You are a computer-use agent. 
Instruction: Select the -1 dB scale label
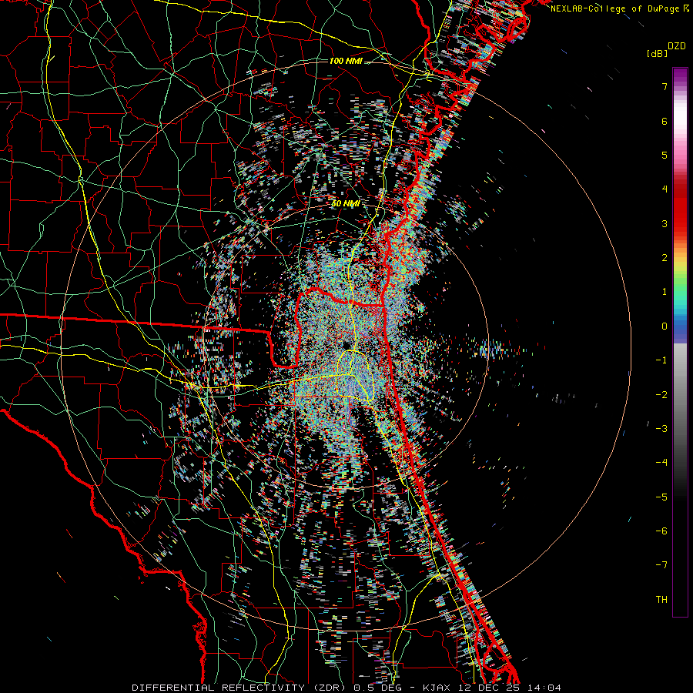click(x=661, y=360)
